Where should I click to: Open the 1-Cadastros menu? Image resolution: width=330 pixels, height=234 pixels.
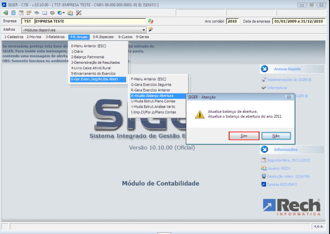(14, 37)
